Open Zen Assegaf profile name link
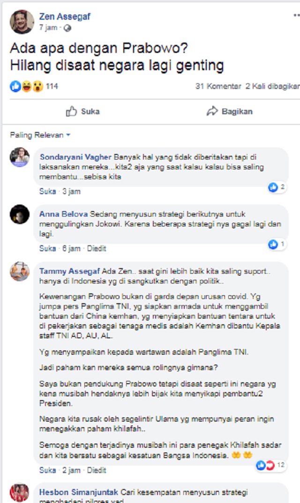This screenshot has height=503, width=300. (x=65, y=16)
